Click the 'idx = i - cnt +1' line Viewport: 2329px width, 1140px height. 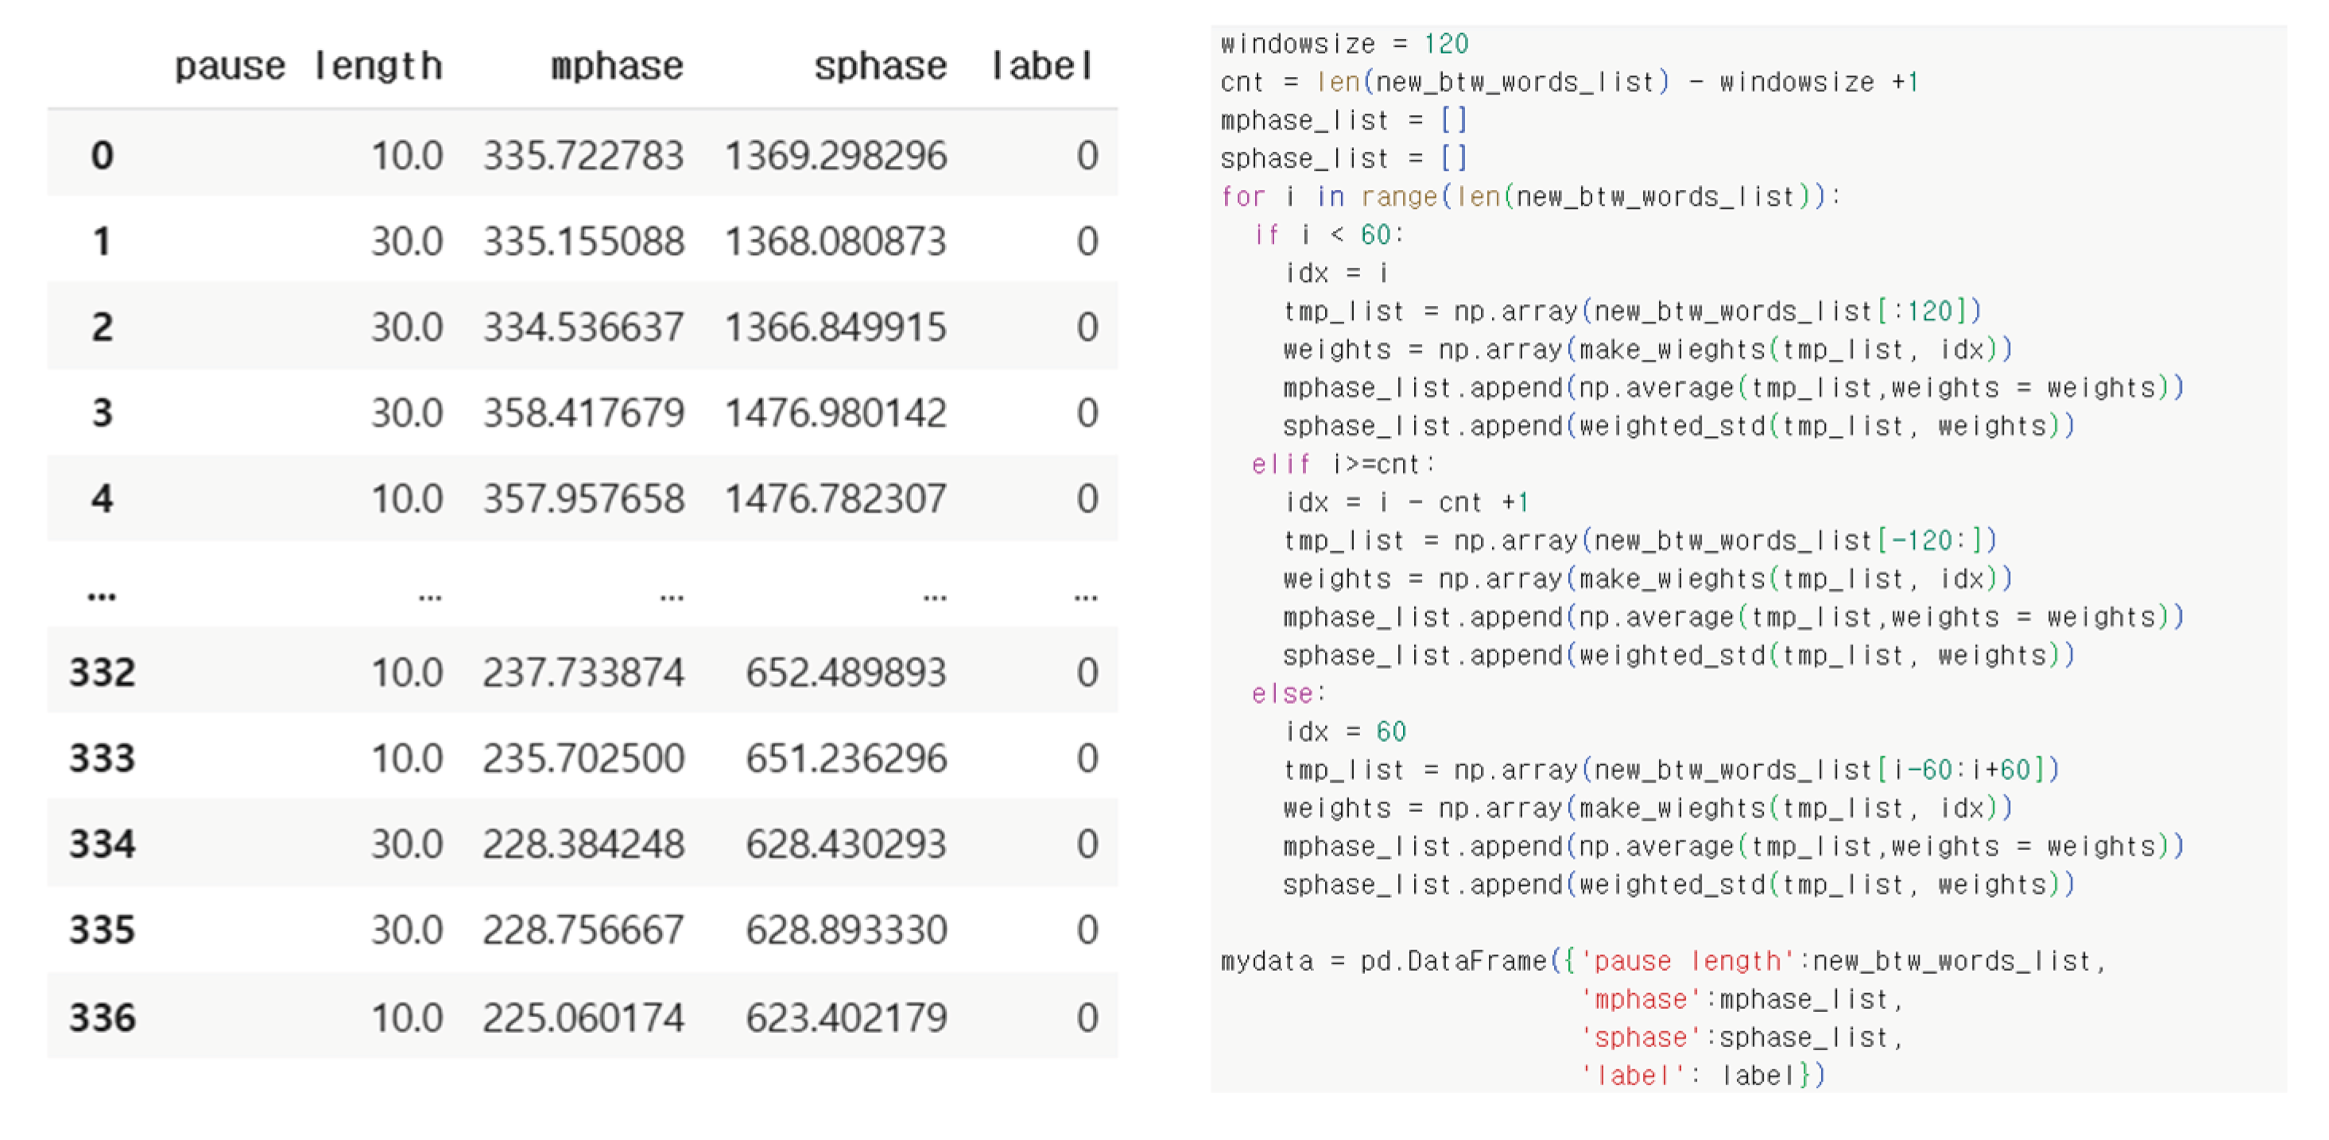[x=1406, y=501]
